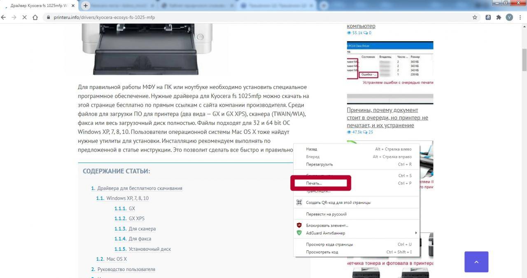Open a new tab with the plus button

click(86, 5)
